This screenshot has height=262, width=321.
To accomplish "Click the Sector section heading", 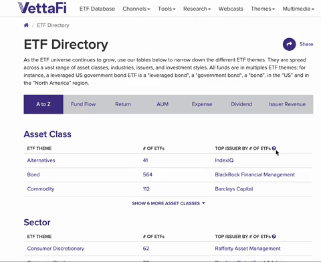I will tap(37, 223).
